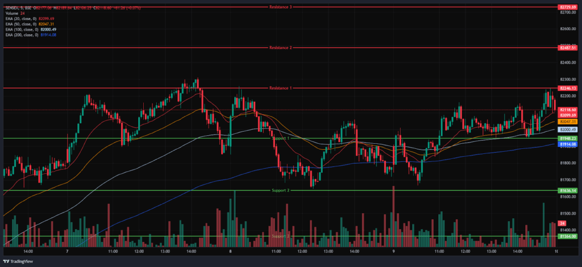Click the 82729.69 price axis label

point(568,7)
